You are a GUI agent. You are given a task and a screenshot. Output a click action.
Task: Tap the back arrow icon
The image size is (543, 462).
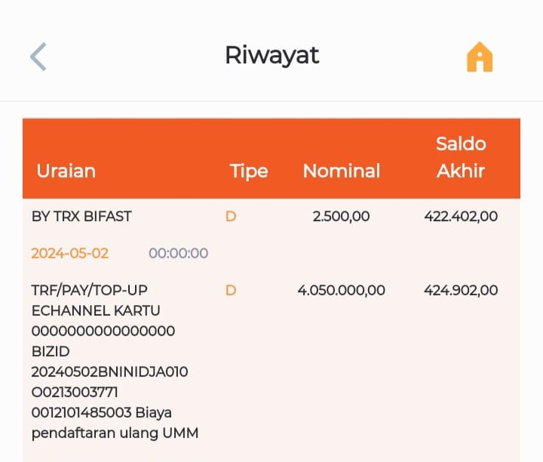[38, 57]
